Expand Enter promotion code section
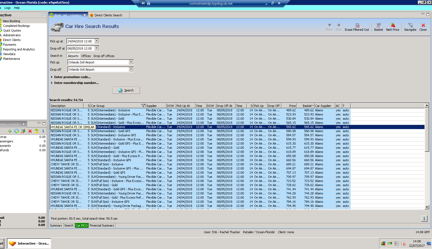The width and height of the screenshot is (432, 249). [x=72, y=77]
